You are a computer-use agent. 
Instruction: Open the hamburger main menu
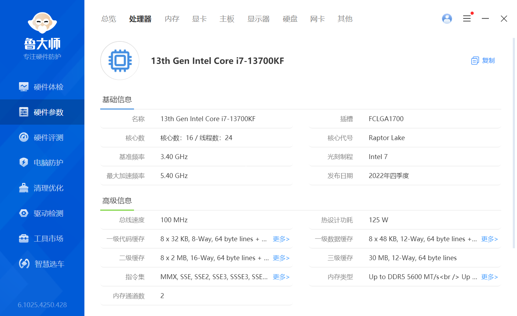pyautogui.click(x=467, y=19)
